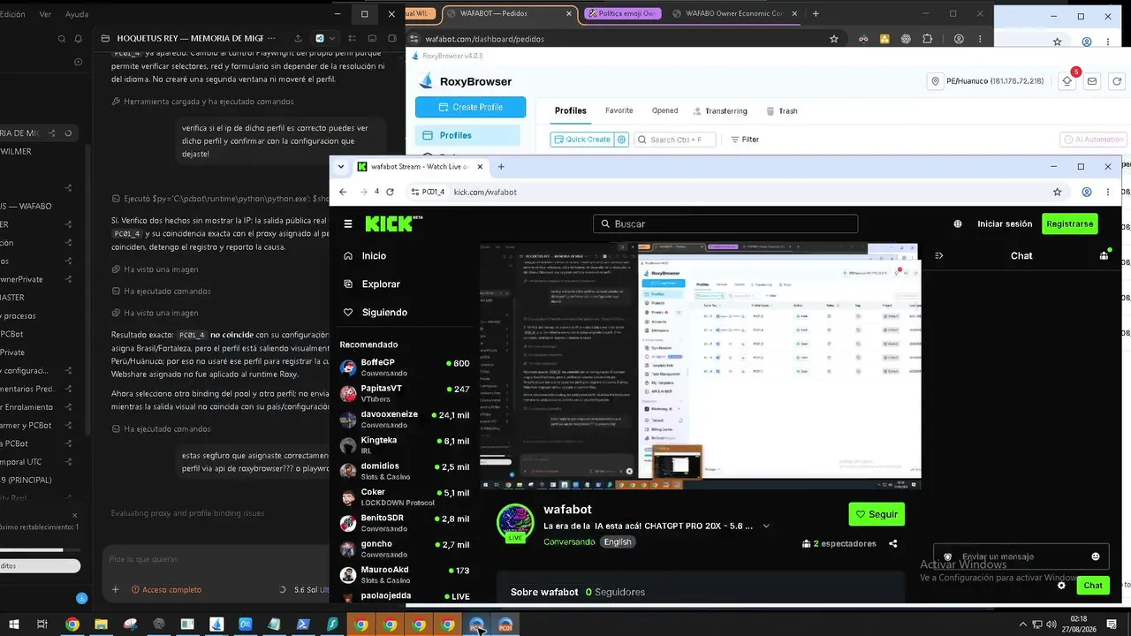This screenshot has width=1131, height=636.
Task: Open RoxyBrowser notifications with red badge
Action: tap(1068, 80)
